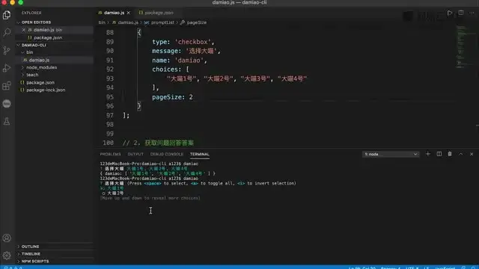The width and height of the screenshot is (479, 269).
Task: Open package.json in file tree
Action: coord(40,82)
